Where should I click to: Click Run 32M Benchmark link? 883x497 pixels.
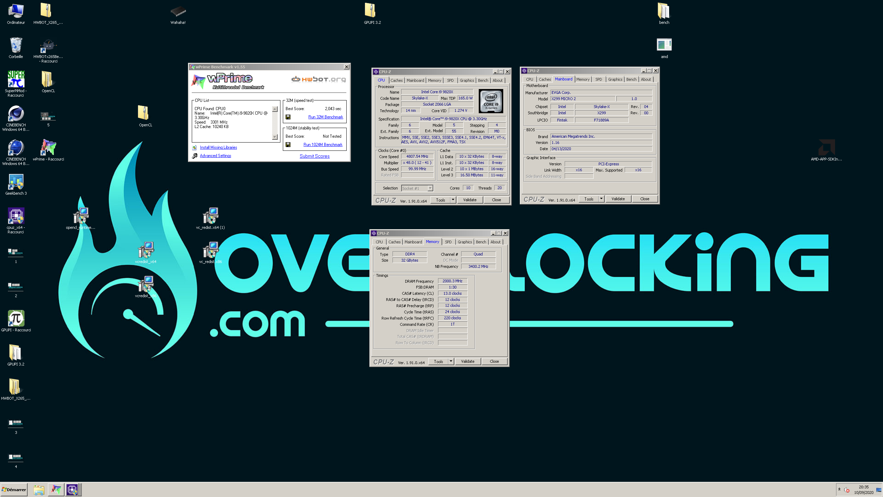326,117
